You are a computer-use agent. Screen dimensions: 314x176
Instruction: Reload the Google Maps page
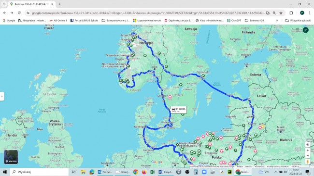click(x=19, y=13)
